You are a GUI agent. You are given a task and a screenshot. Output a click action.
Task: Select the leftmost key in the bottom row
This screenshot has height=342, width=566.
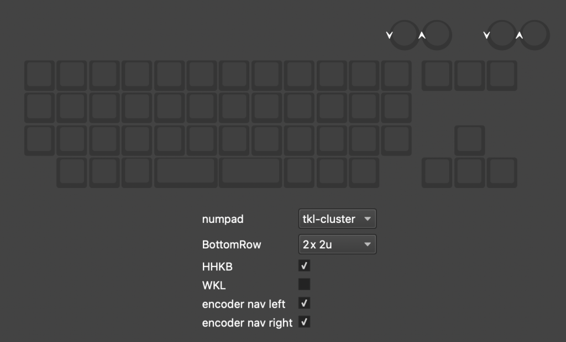[x=72, y=172]
